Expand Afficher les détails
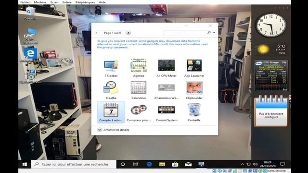 [114, 130]
